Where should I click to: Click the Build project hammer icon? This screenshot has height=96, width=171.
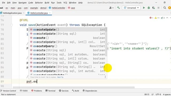[118, 8]
